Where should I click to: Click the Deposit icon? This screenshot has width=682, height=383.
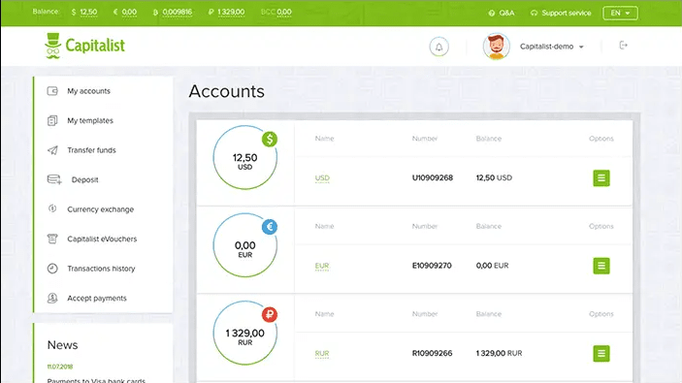click(x=54, y=179)
